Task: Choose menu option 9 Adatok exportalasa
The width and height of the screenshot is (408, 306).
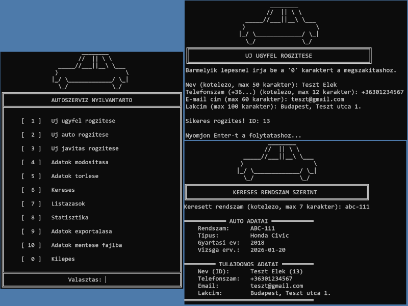Action: point(81,232)
